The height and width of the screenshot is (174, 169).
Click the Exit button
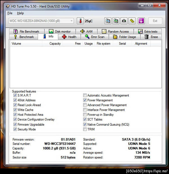point(155,21)
